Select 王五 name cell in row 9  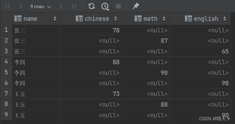pos(36,115)
